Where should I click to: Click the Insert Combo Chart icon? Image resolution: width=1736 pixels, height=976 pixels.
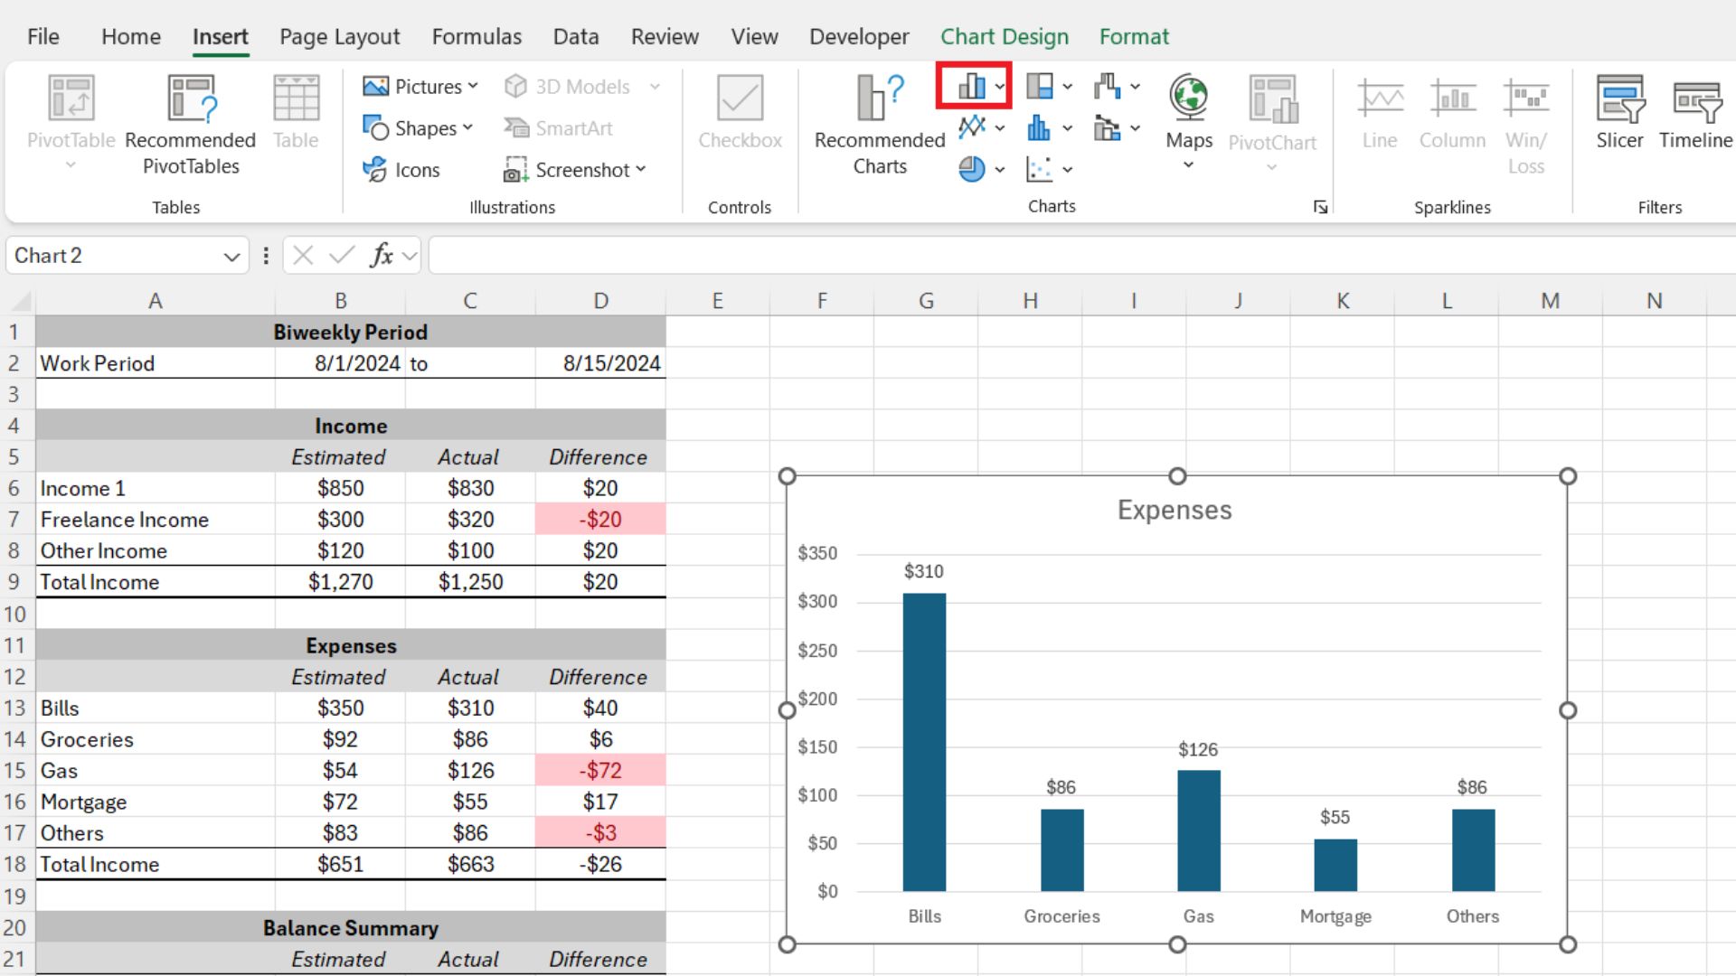click(x=1108, y=127)
